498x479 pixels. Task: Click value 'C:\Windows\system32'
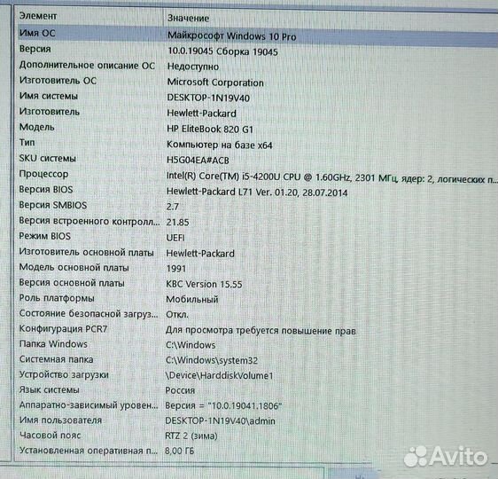pyautogui.click(x=212, y=360)
